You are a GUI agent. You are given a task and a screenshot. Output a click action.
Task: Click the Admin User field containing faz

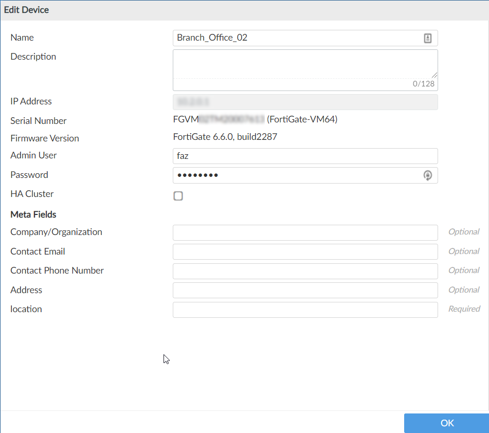(305, 156)
